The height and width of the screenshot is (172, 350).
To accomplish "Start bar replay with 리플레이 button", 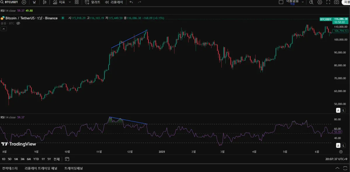I will point(114,2).
